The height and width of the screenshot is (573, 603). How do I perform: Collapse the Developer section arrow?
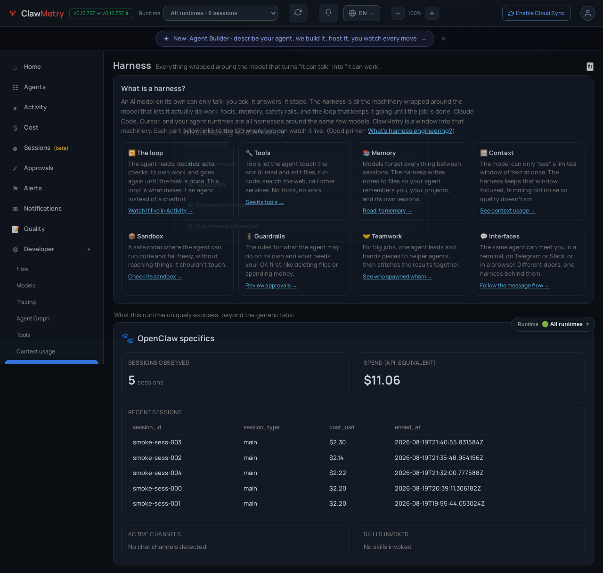pos(89,250)
